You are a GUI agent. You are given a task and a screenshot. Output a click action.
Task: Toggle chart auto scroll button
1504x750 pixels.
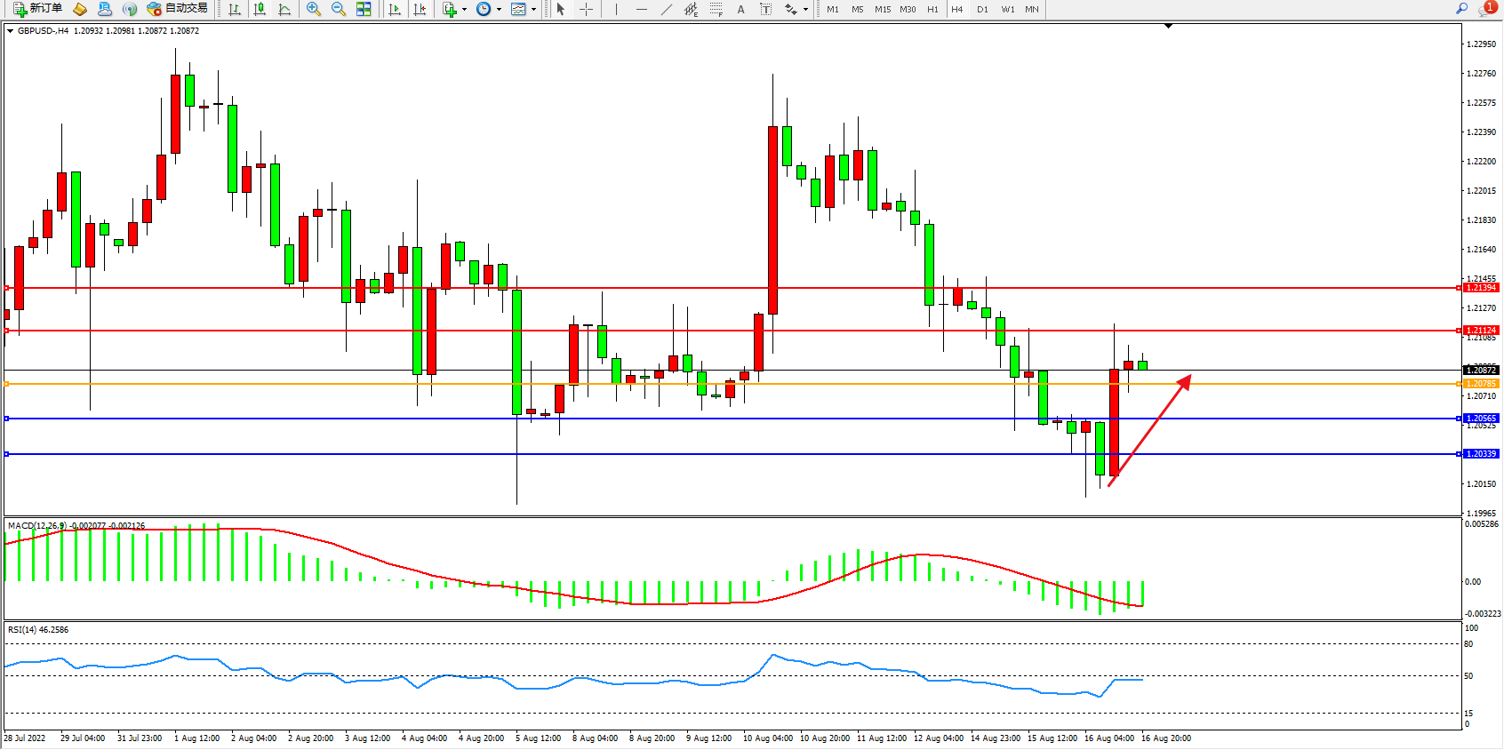click(x=395, y=9)
